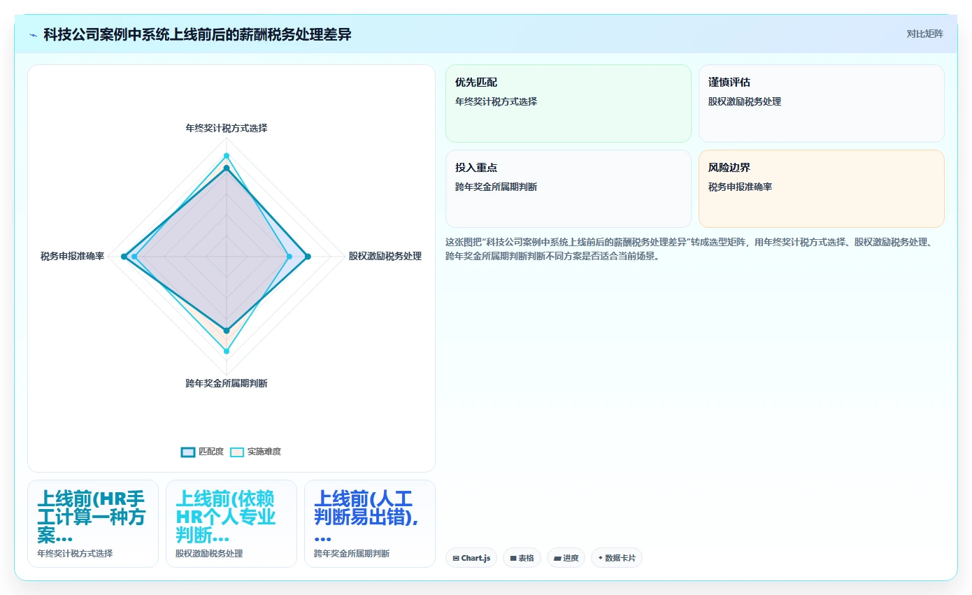The image size is (972, 595).
Task: Select the 优先匹配 card
Action: pyautogui.click(x=569, y=103)
